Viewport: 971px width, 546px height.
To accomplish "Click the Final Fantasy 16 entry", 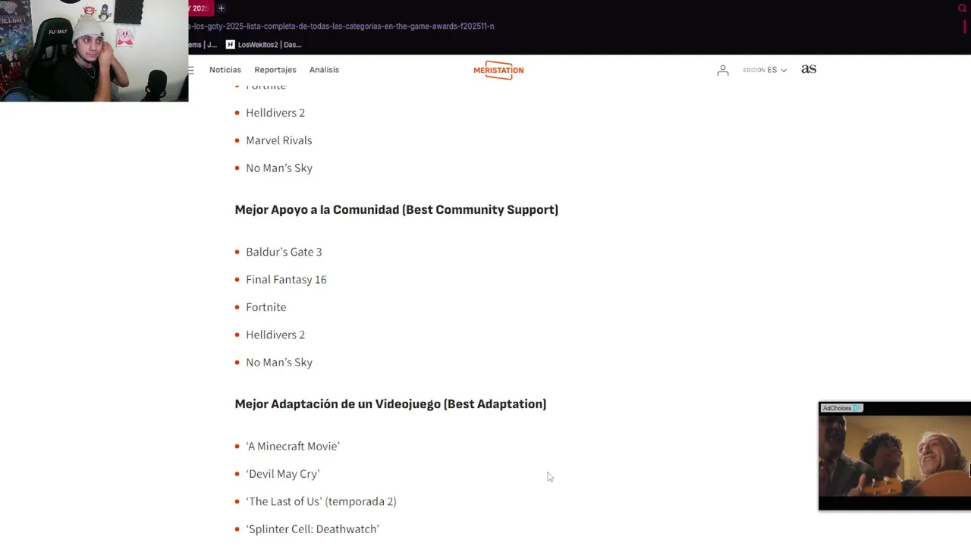I will [286, 279].
